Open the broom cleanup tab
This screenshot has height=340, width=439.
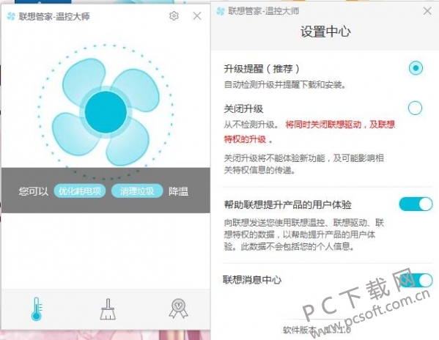click(108, 309)
